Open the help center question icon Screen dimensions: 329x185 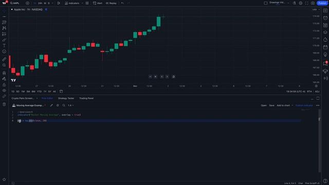pos(325,180)
